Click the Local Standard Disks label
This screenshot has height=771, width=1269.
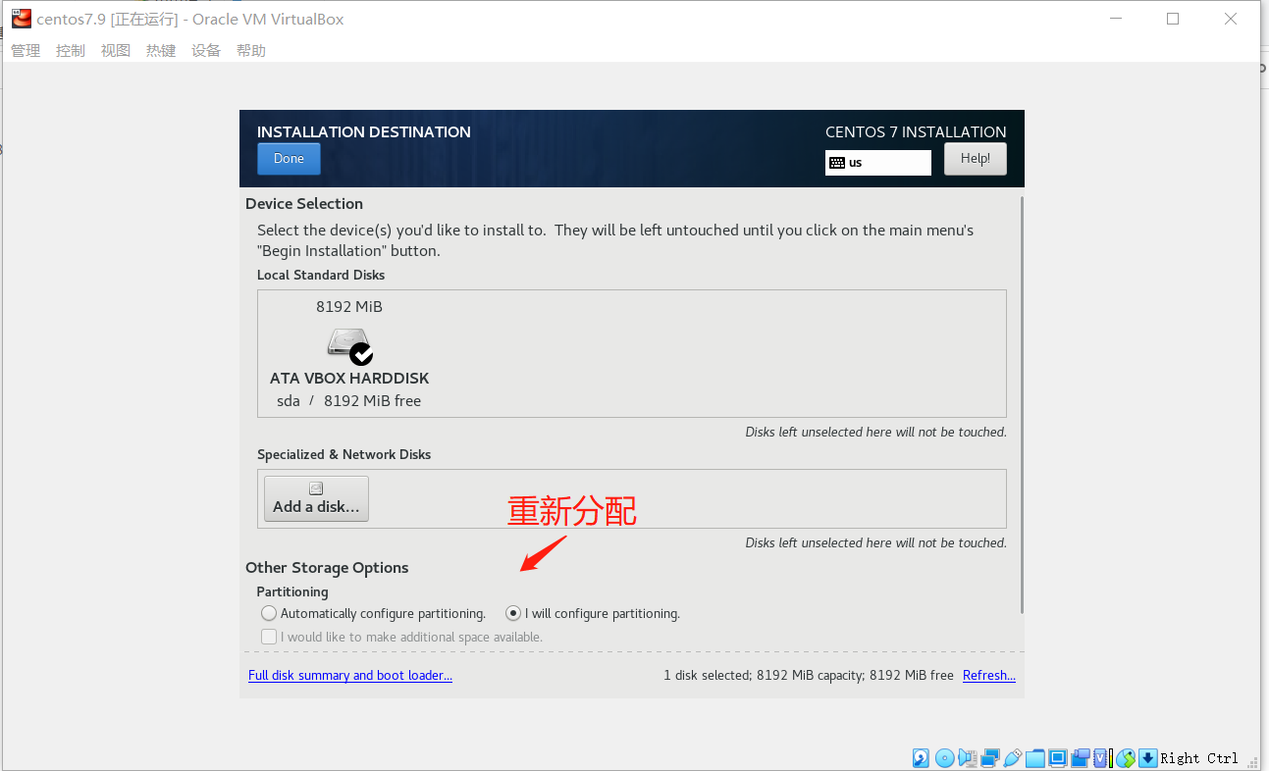coord(321,275)
